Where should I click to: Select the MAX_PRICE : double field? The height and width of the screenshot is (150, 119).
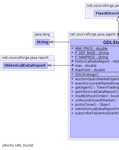pyautogui.click(x=91, y=49)
